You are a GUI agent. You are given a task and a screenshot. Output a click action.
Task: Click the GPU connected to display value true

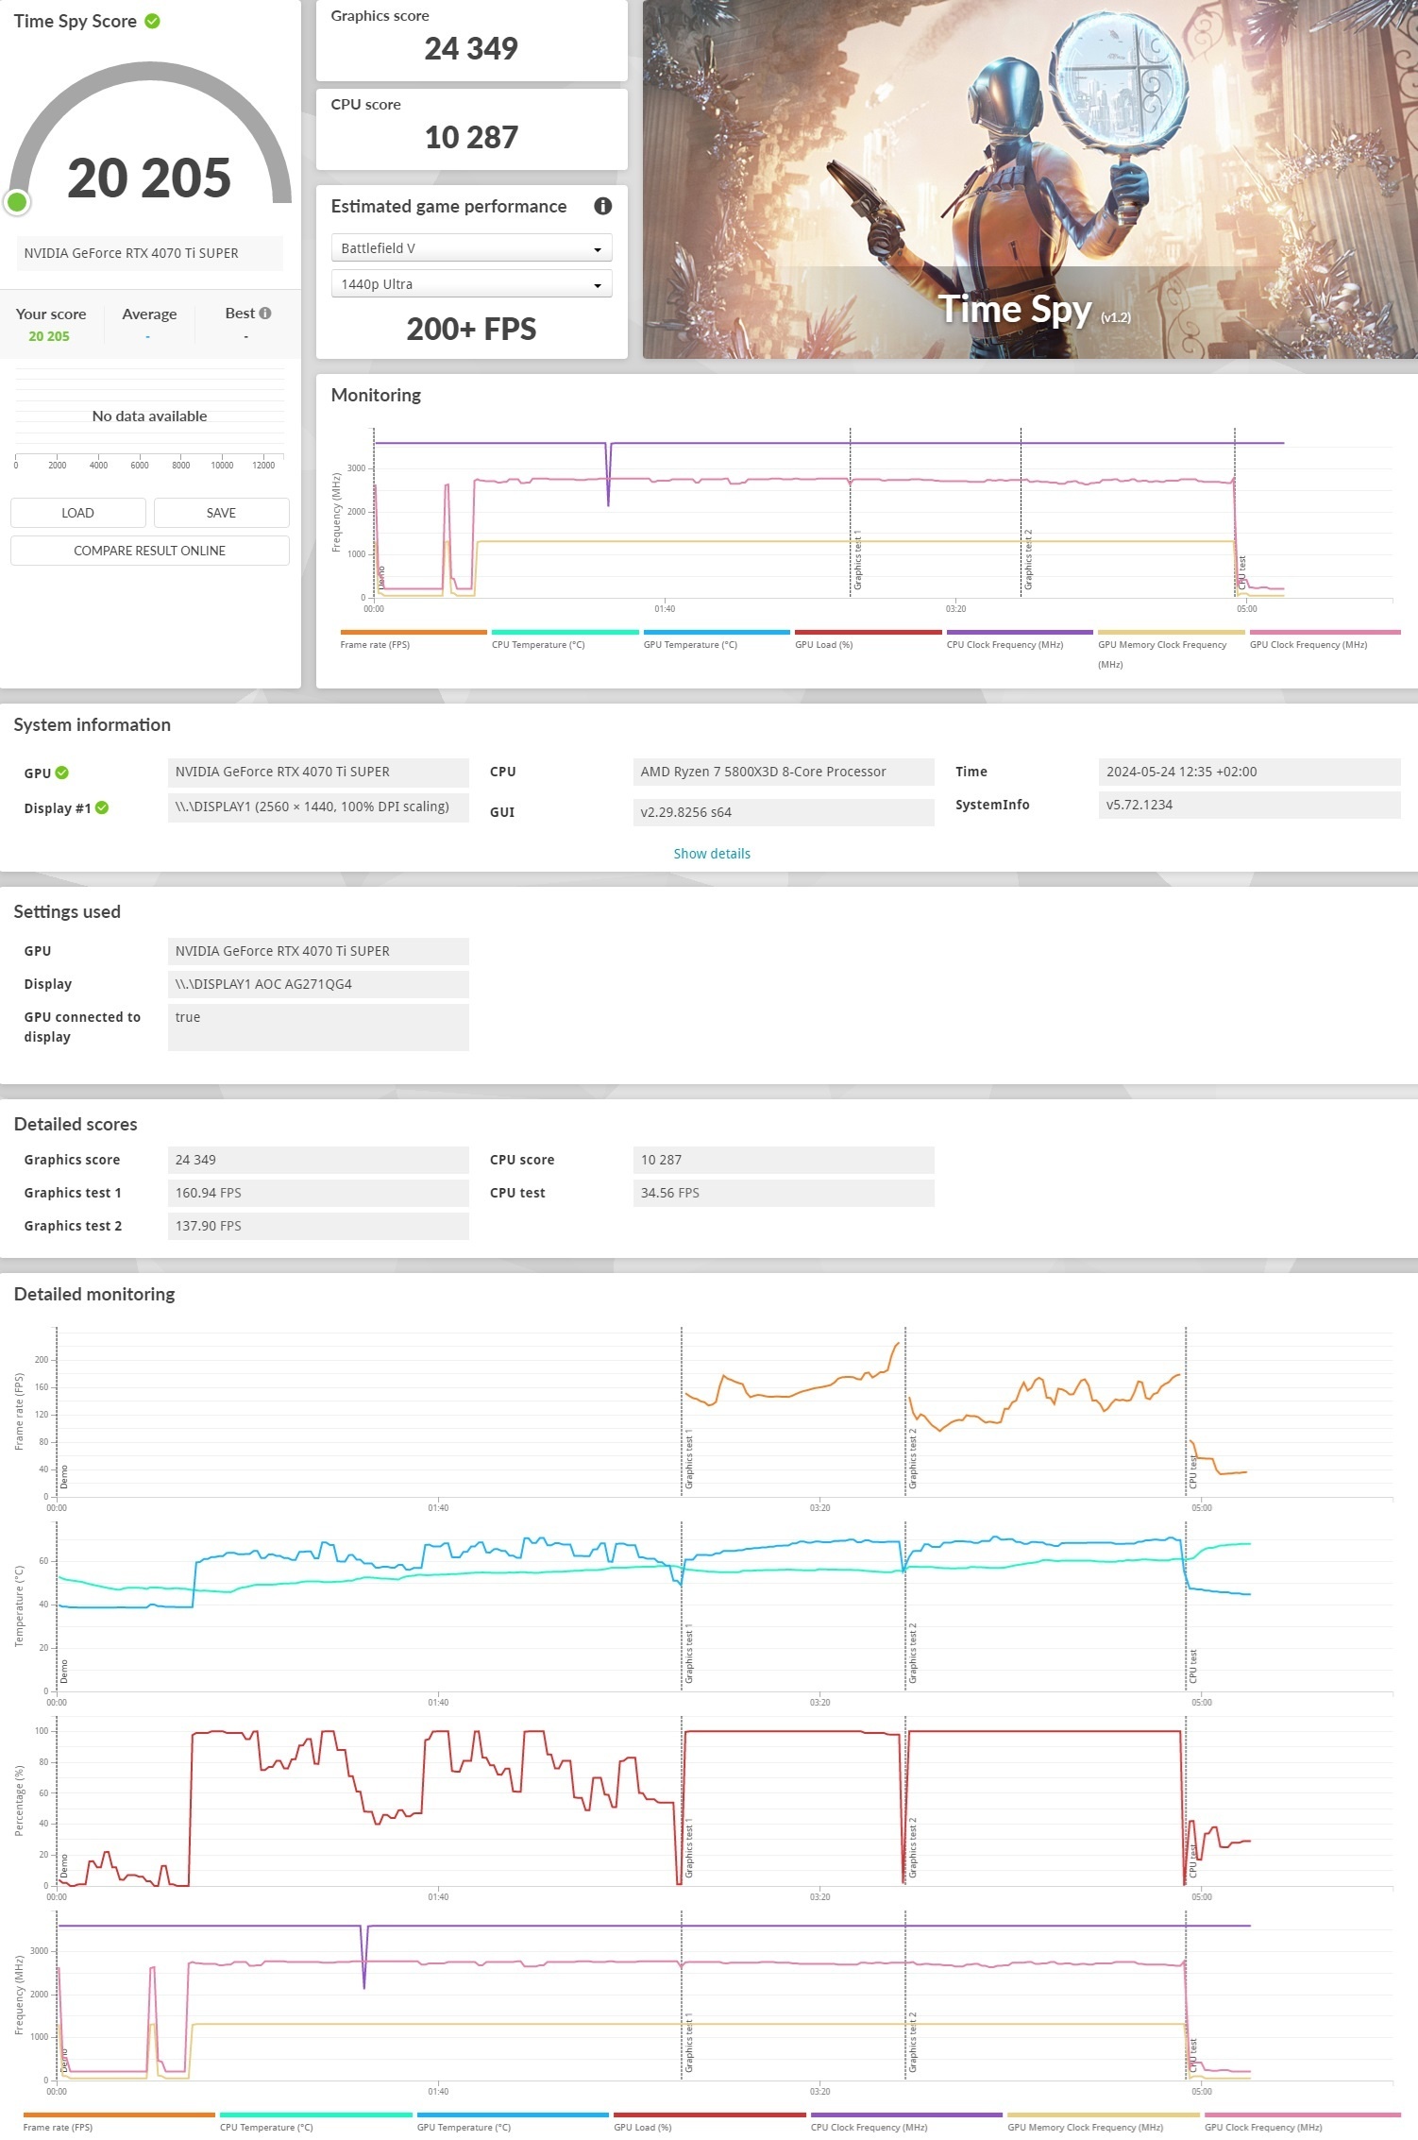point(318,1028)
